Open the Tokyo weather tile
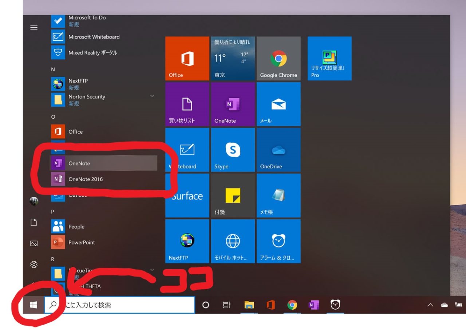Screen dimensions: 466x330 (233, 59)
